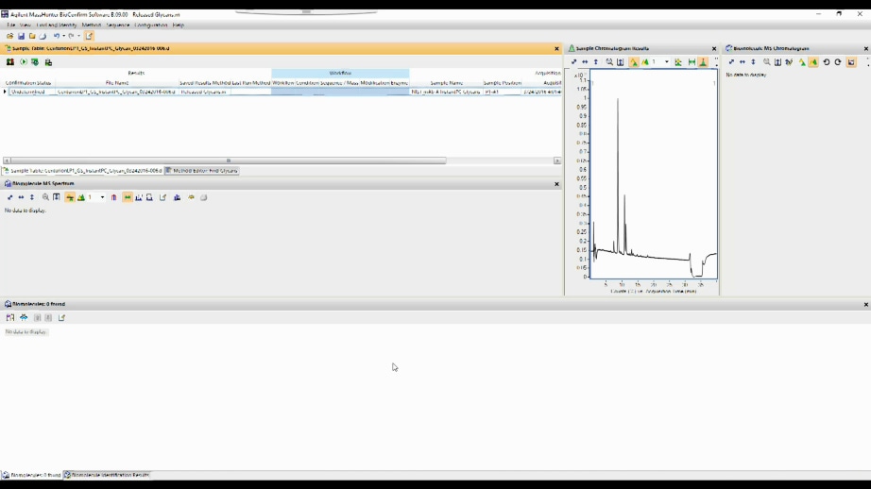
Task: Click autoscale X-axis icon in Biomolecule MS Spectrum toolbar
Action: 21,197
